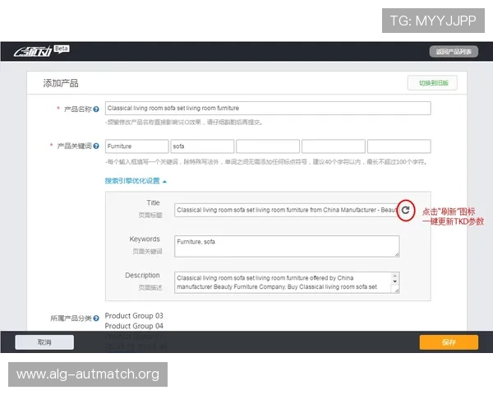Click the Description scrollbar up arrow
This screenshot has width=493, height=395.
pos(395,276)
